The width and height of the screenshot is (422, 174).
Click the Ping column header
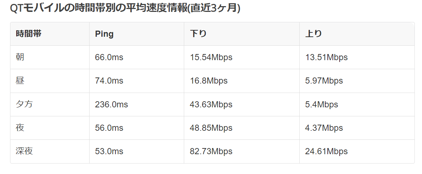tap(104, 34)
